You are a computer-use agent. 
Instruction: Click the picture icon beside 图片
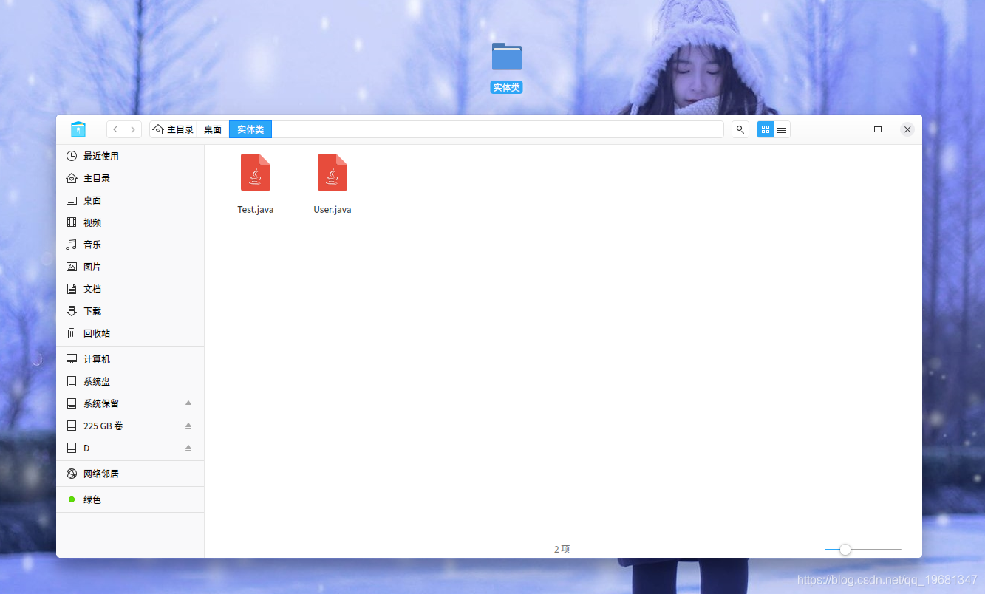[72, 267]
